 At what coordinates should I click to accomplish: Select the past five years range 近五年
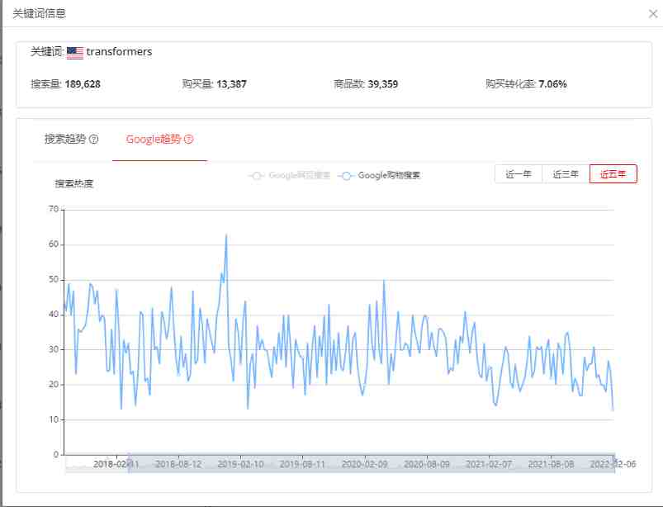613,173
